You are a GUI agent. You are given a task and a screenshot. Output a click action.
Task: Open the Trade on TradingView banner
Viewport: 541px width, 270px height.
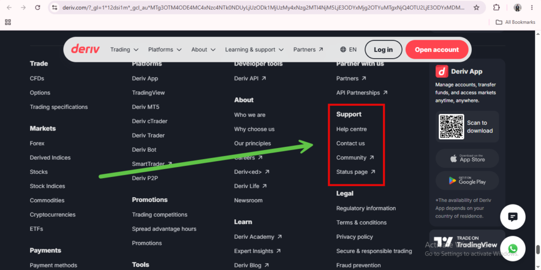(467, 241)
